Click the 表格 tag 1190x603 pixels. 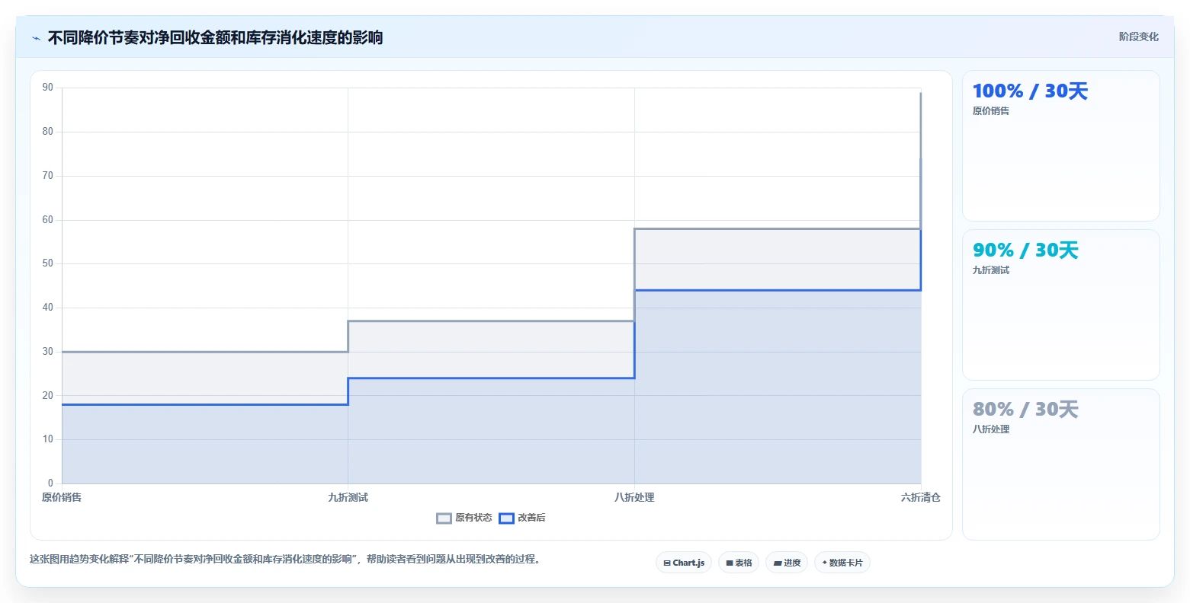point(739,563)
